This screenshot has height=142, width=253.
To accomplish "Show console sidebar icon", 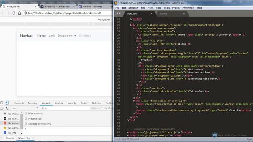I will (2, 108).
